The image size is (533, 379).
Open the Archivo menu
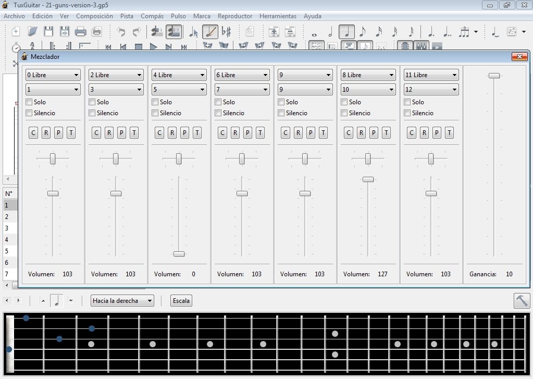pyautogui.click(x=14, y=16)
